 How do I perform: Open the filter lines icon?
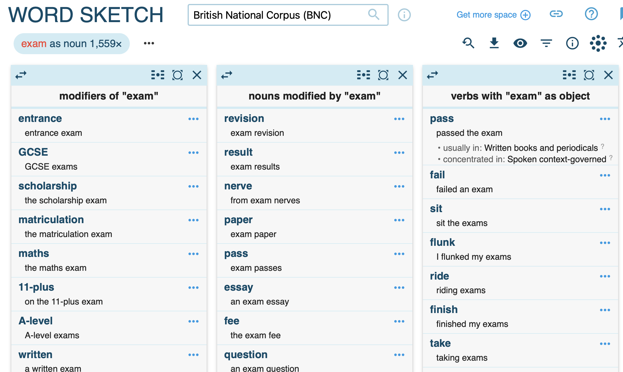coord(546,43)
